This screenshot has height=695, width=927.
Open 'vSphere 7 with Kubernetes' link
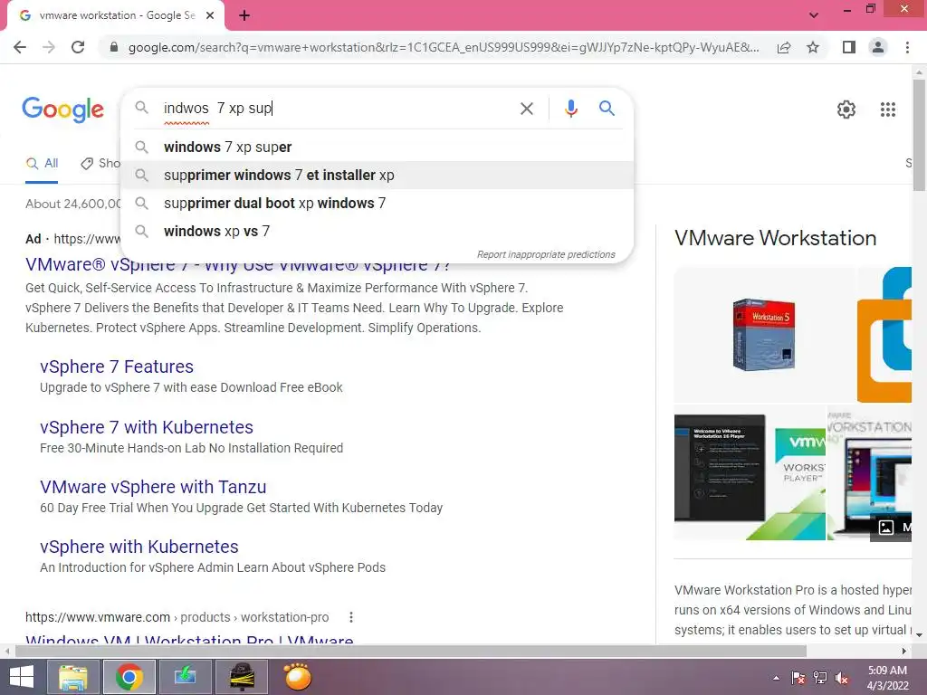tap(147, 427)
